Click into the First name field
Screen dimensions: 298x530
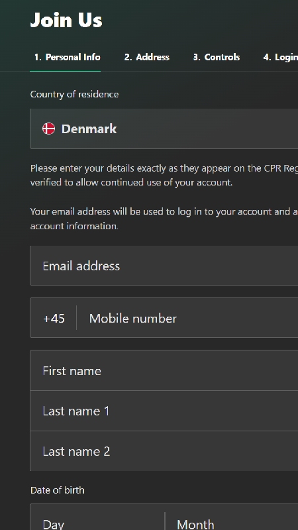[164, 371]
